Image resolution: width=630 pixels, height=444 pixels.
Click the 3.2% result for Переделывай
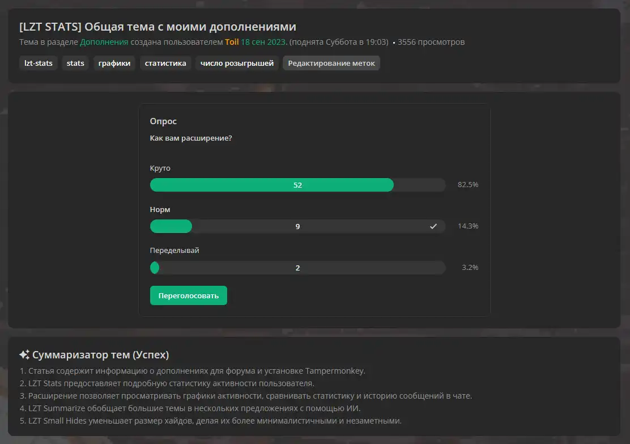(x=470, y=268)
